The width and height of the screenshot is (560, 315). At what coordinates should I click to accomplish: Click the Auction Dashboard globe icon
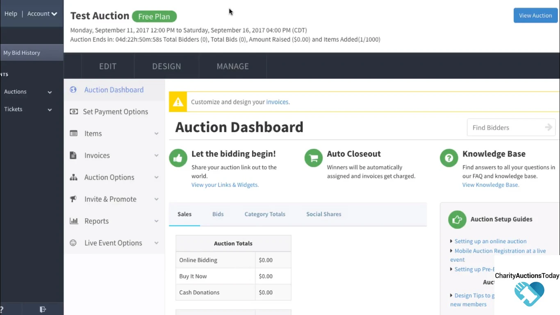coord(73,90)
